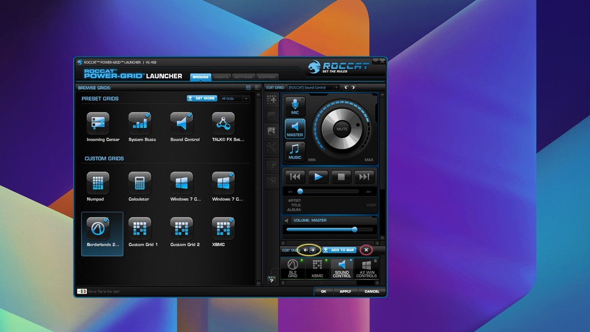Viewport: 590px width, 332px height.
Task: Choose the Calculator grid icon
Action: click(x=140, y=183)
